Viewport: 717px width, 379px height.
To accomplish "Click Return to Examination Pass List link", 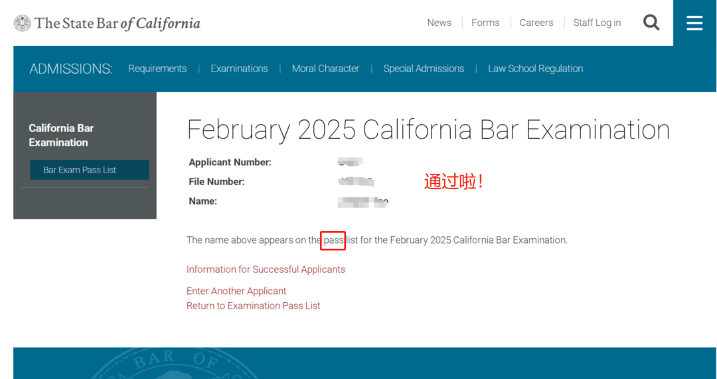I will click(254, 305).
